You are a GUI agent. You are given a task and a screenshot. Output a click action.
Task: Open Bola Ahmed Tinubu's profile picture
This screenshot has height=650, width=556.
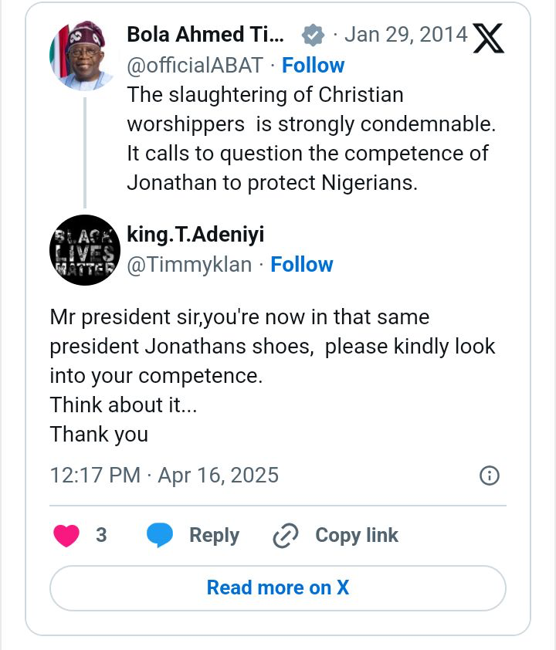tap(84, 57)
